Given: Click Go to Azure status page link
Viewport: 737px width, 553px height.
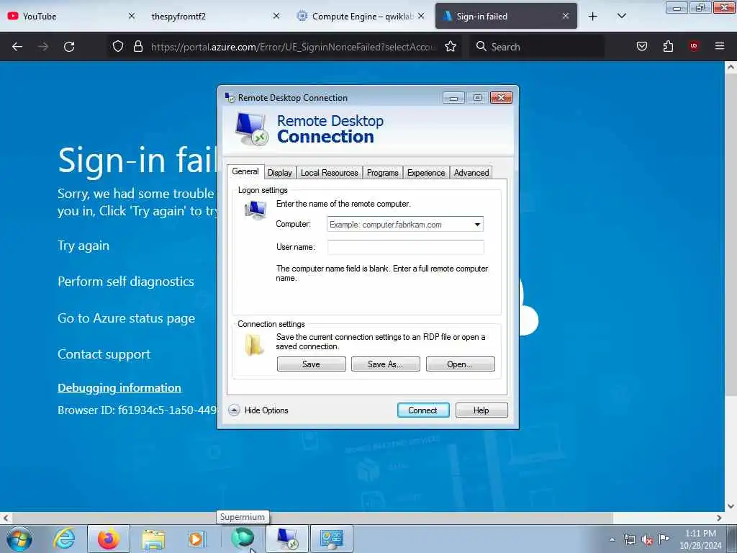Looking at the screenshot, I should (126, 318).
